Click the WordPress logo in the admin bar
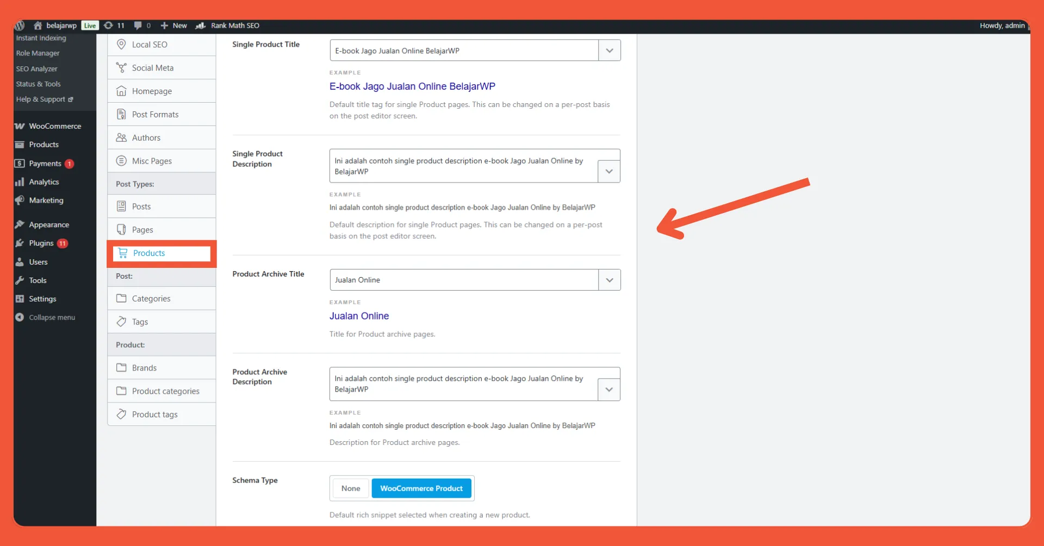 (x=20, y=25)
